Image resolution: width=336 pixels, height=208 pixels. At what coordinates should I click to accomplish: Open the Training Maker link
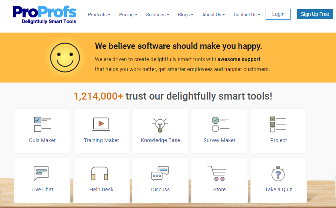[102, 140]
